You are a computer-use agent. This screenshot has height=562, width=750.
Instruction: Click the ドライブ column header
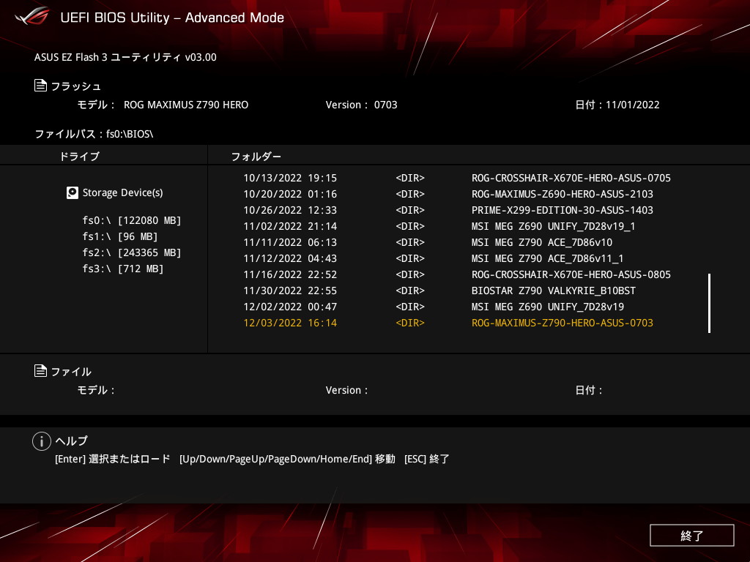click(79, 157)
